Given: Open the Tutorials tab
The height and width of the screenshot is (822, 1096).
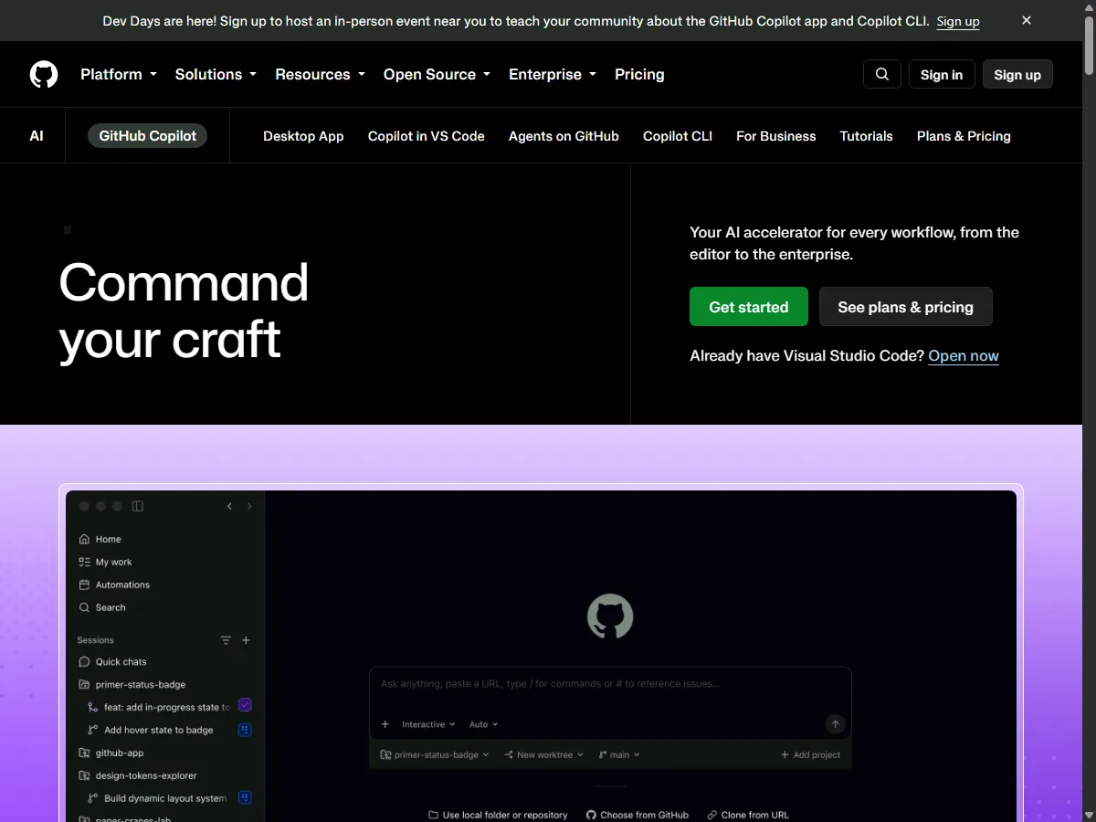Looking at the screenshot, I should tap(867, 136).
